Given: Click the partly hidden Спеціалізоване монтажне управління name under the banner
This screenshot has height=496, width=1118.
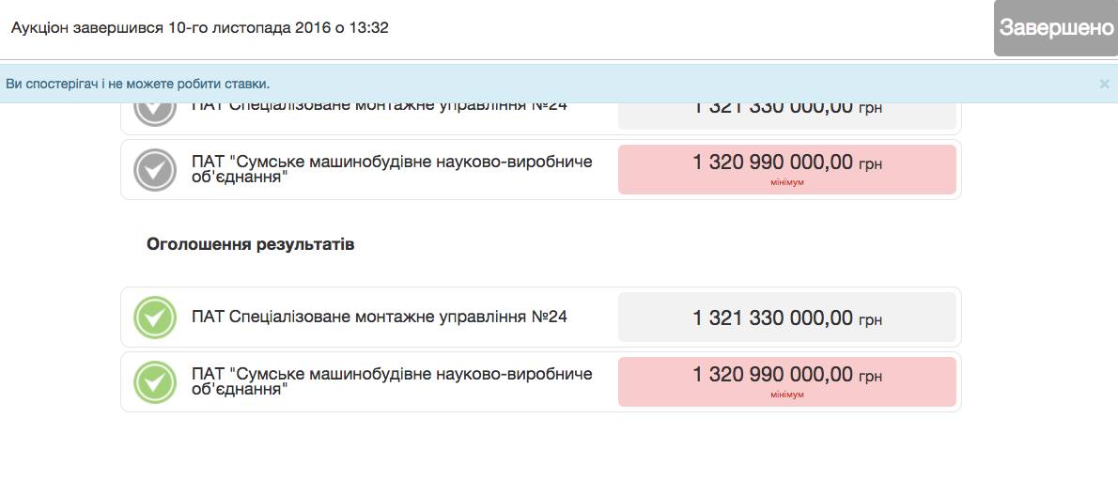Looking at the screenshot, I should 380,108.
